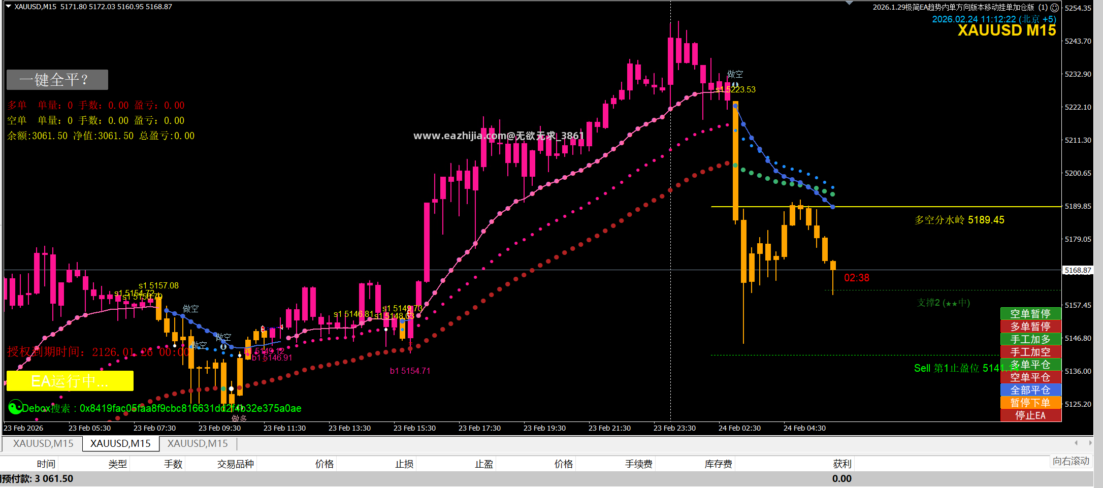Click the chart tabs scroll-right arrow

[1090, 443]
